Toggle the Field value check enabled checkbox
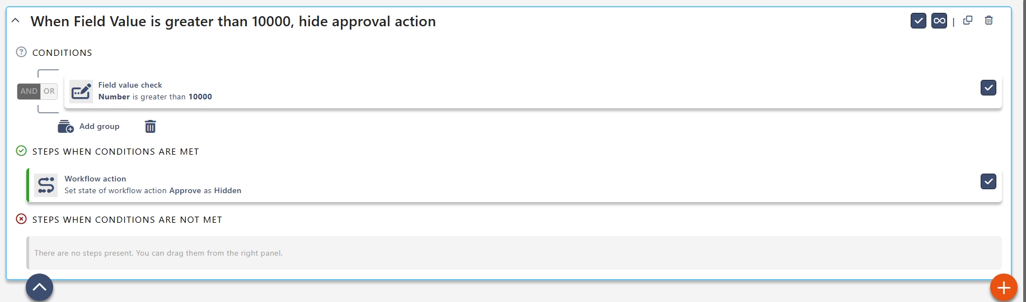The image size is (1026, 302). 988,88
